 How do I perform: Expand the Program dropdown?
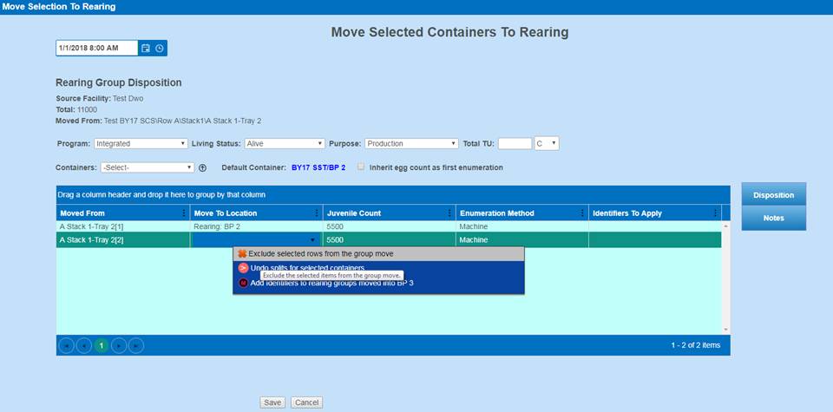coord(140,144)
